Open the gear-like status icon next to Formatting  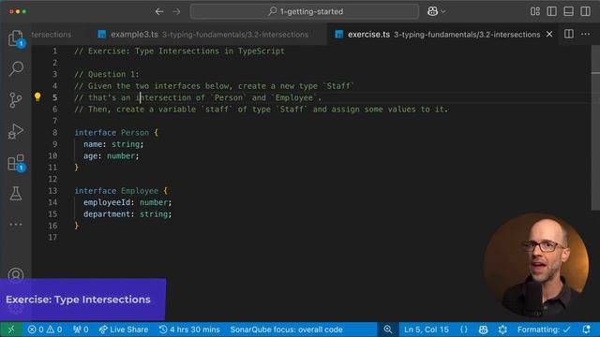click(502, 330)
